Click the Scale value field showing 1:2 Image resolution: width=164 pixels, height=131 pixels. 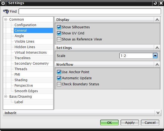(136, 56)
